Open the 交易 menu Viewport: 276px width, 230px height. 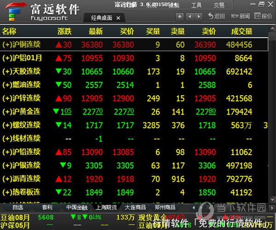pyautogui.click(x=219, y=5)
